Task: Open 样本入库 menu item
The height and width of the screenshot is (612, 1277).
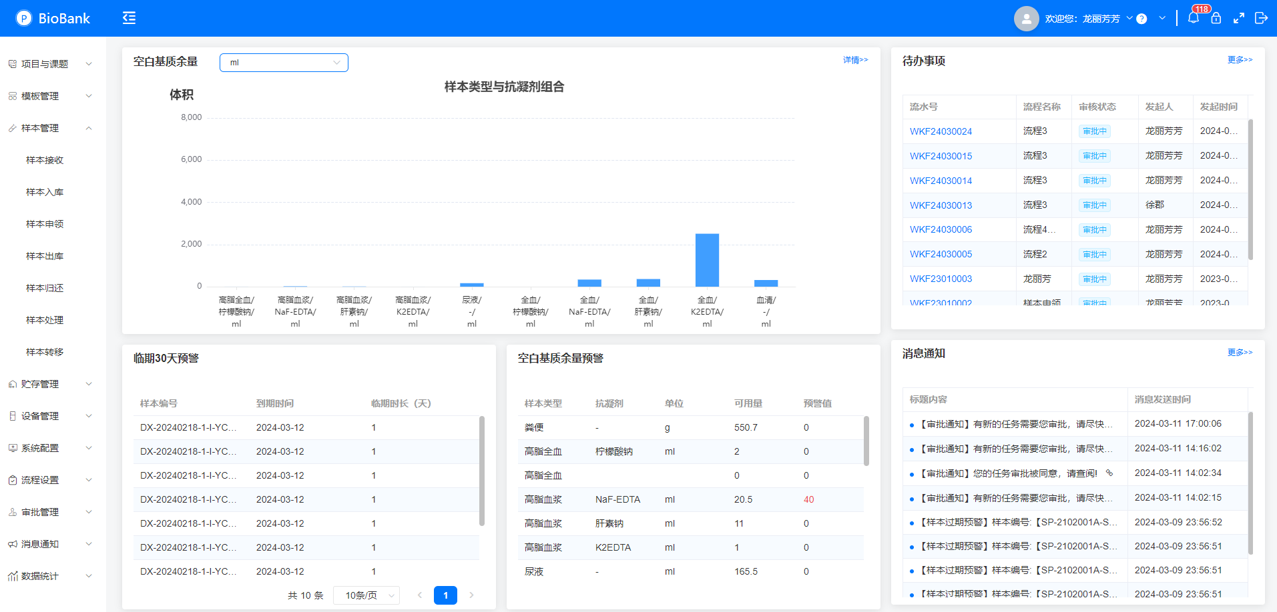Action: [45, 192]
